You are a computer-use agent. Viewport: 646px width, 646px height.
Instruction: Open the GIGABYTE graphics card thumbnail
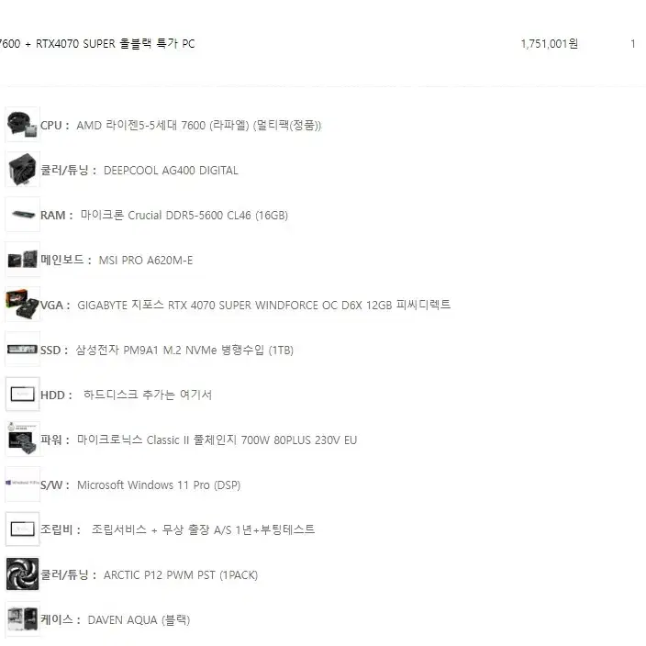22,304
